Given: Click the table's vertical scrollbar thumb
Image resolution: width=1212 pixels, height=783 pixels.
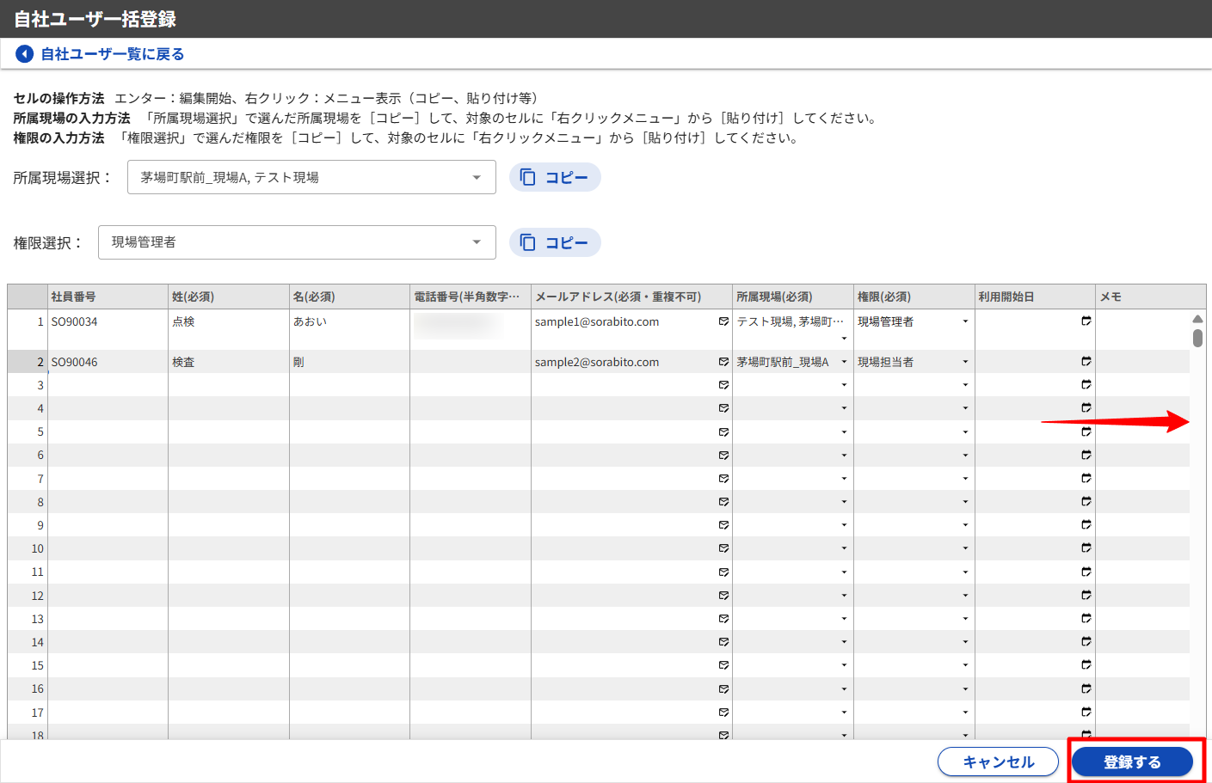Looking at the screenshot, I should 1197,338.
